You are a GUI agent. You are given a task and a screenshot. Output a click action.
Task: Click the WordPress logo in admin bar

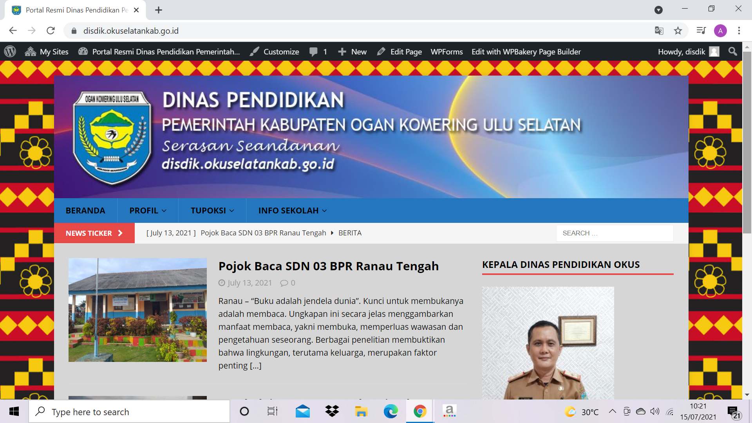pyautogui.click(x=10, y=52)
